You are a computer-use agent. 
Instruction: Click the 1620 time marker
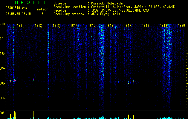[181, 26]
